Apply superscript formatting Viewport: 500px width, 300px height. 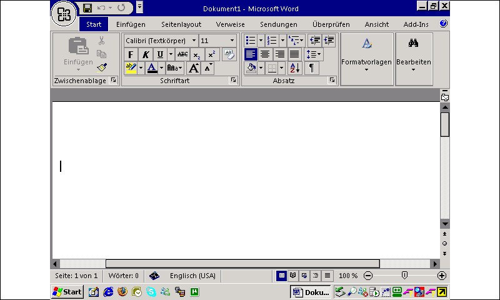click(212, 54)
